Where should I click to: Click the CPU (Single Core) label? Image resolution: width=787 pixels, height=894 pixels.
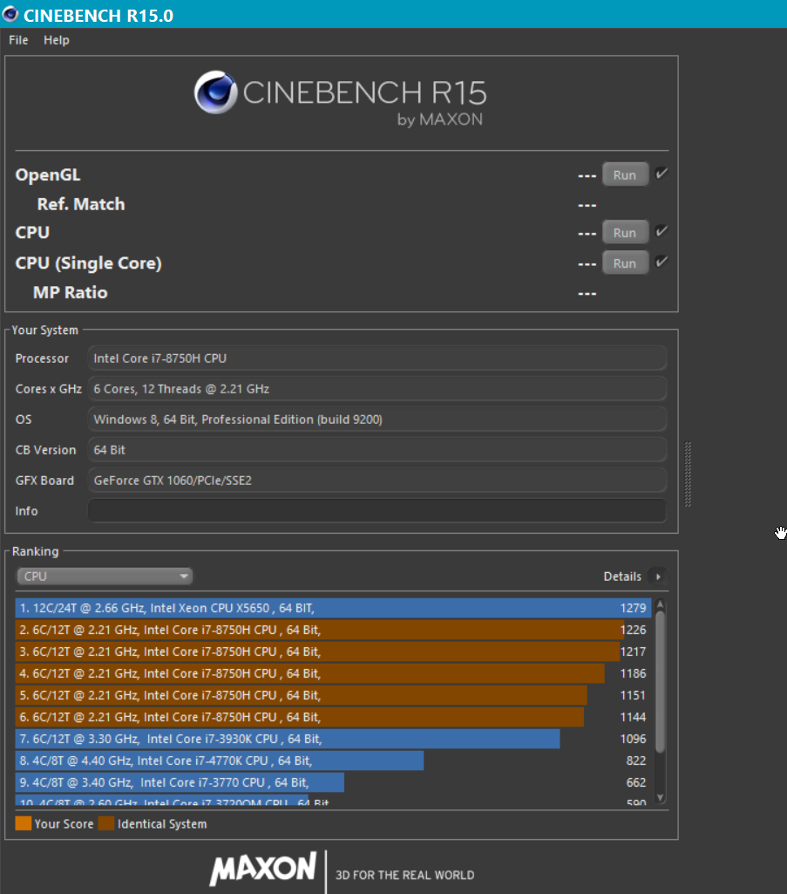[88, 263]
